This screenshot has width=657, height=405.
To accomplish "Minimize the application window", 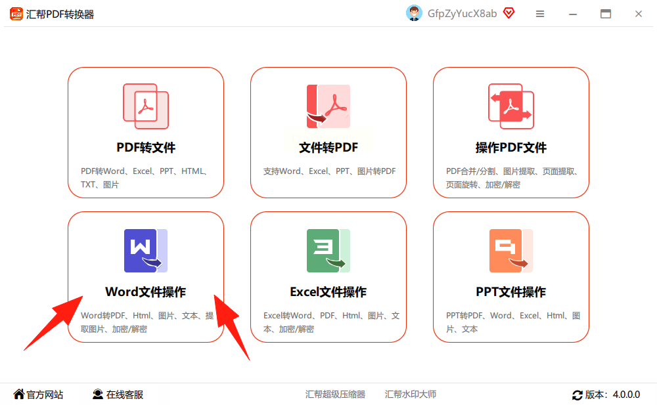I will coord(573,14).
